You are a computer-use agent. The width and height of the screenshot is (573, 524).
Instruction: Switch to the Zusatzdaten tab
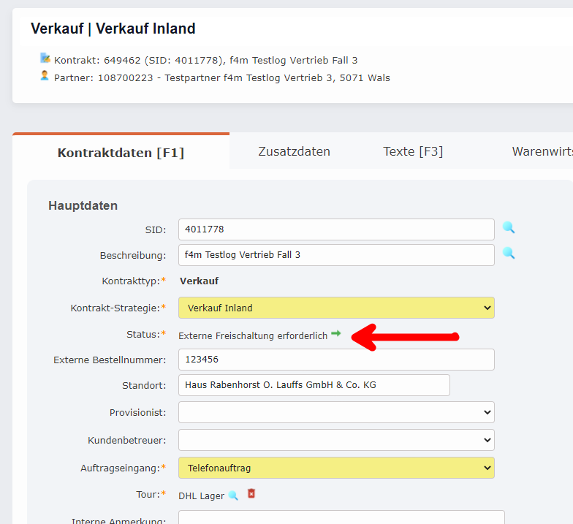point(294,152)
